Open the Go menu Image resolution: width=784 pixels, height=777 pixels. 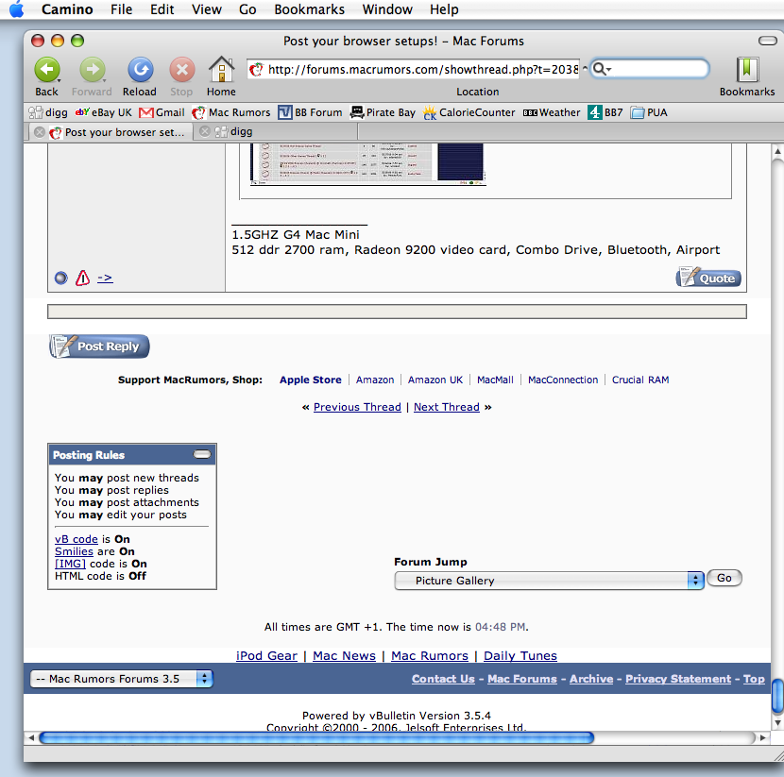pyautogui.click(x=247, y=9)
